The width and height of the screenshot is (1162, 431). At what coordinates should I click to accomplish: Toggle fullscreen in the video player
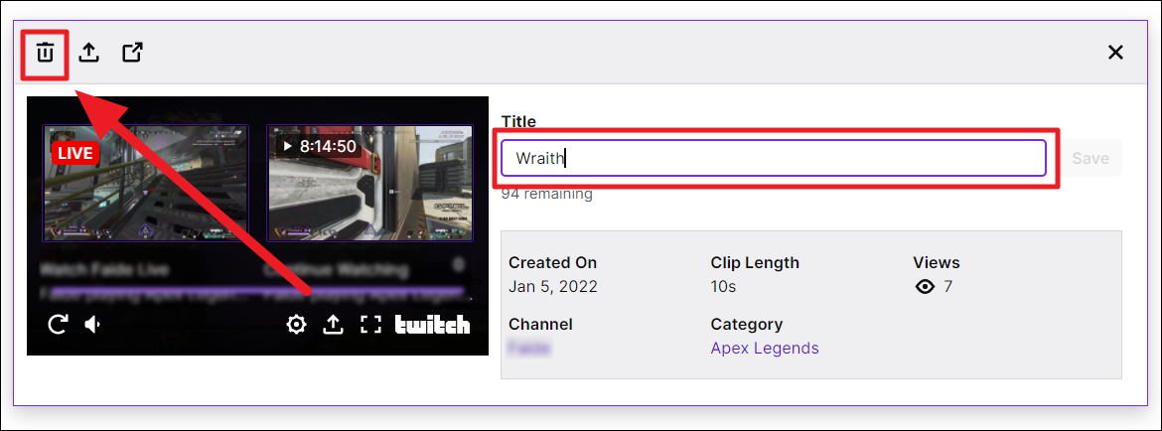click(370, 325)
